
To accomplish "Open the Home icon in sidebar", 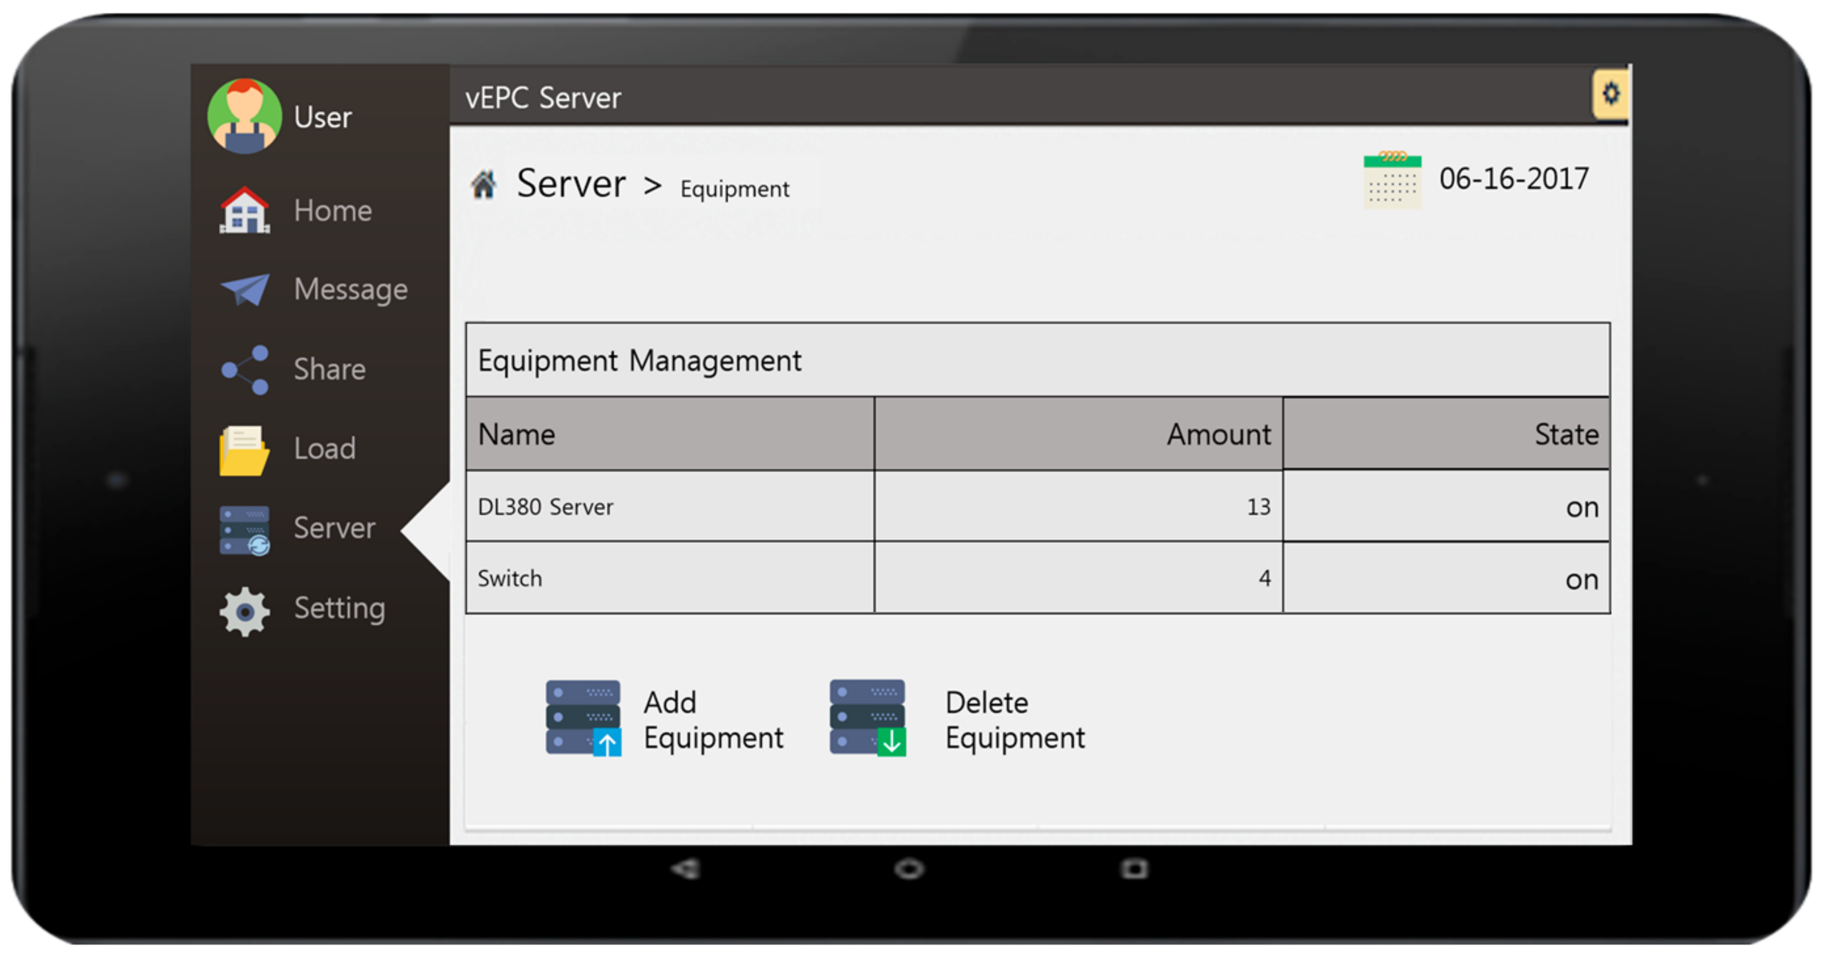I will click(244, 210).
